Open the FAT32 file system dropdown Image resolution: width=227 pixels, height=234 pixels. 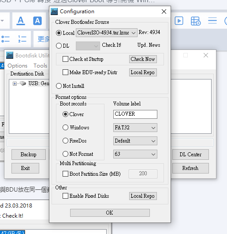coord(135,128)
